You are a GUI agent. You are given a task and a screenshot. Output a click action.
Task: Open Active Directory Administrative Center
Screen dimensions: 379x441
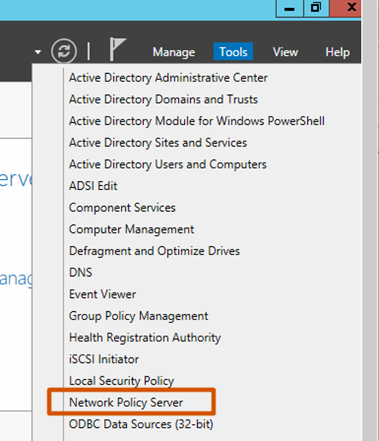[x=168, y=78]
